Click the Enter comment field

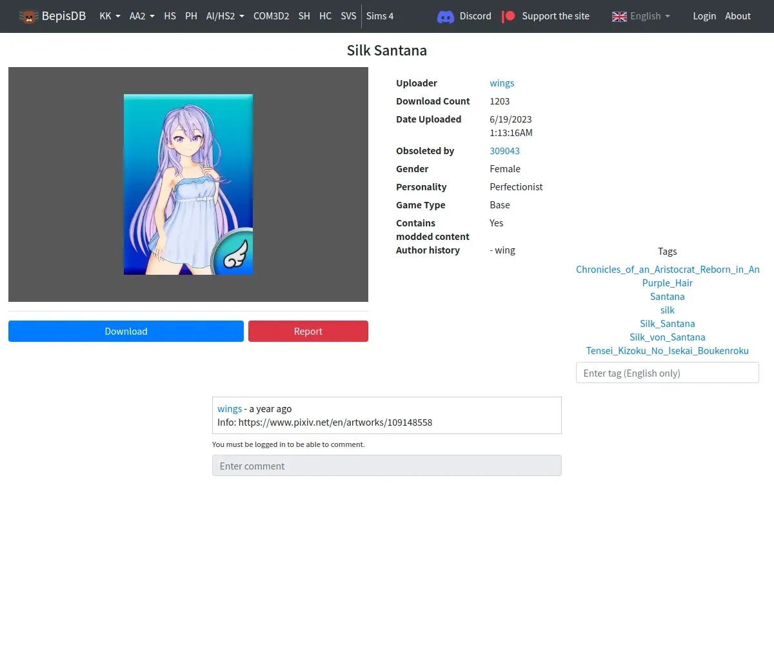(x=387, y=466)
